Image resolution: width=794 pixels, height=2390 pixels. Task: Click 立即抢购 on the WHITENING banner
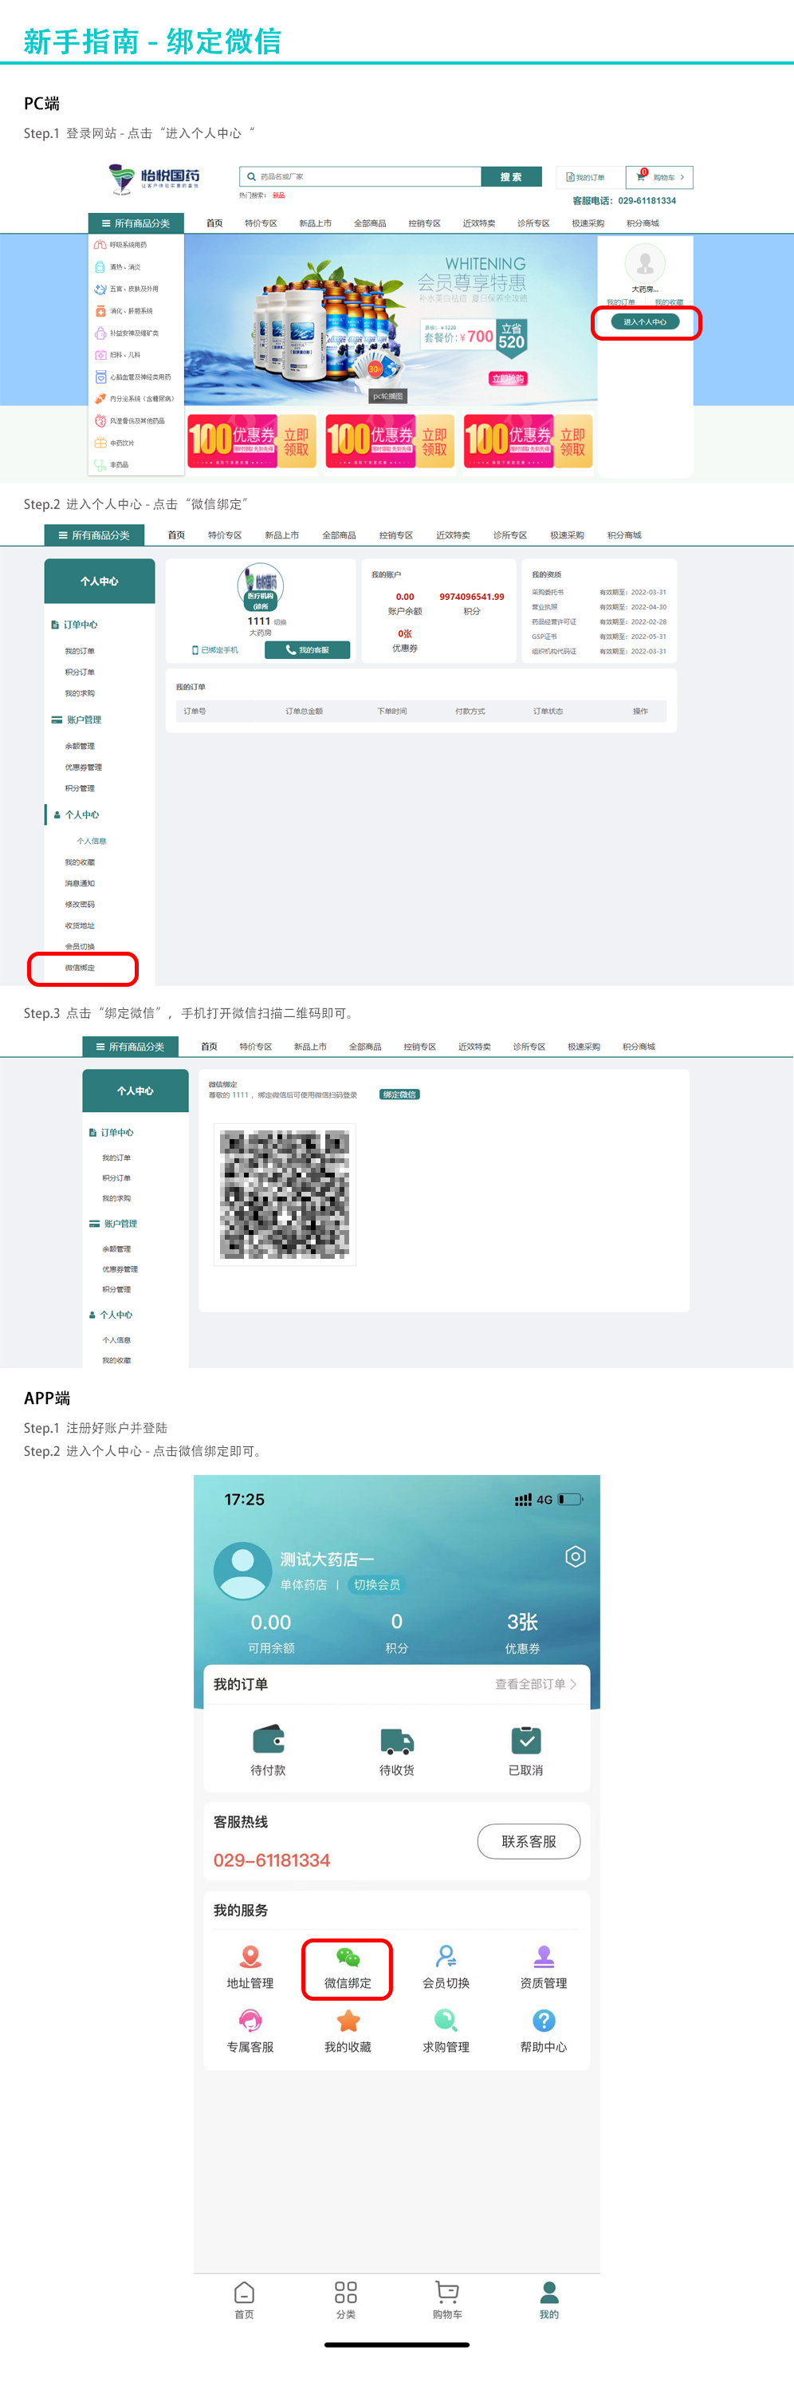pyautogui.click(x=507, y=379)
